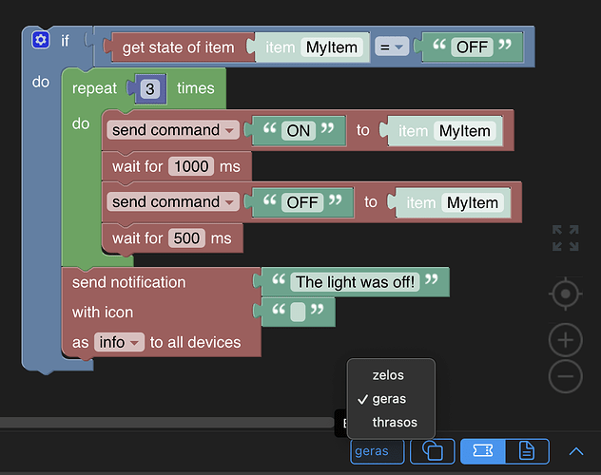The image size is (601, 475).
Task: Click the horizontal workspace scrollbar
Action: (x=166, y=423)
